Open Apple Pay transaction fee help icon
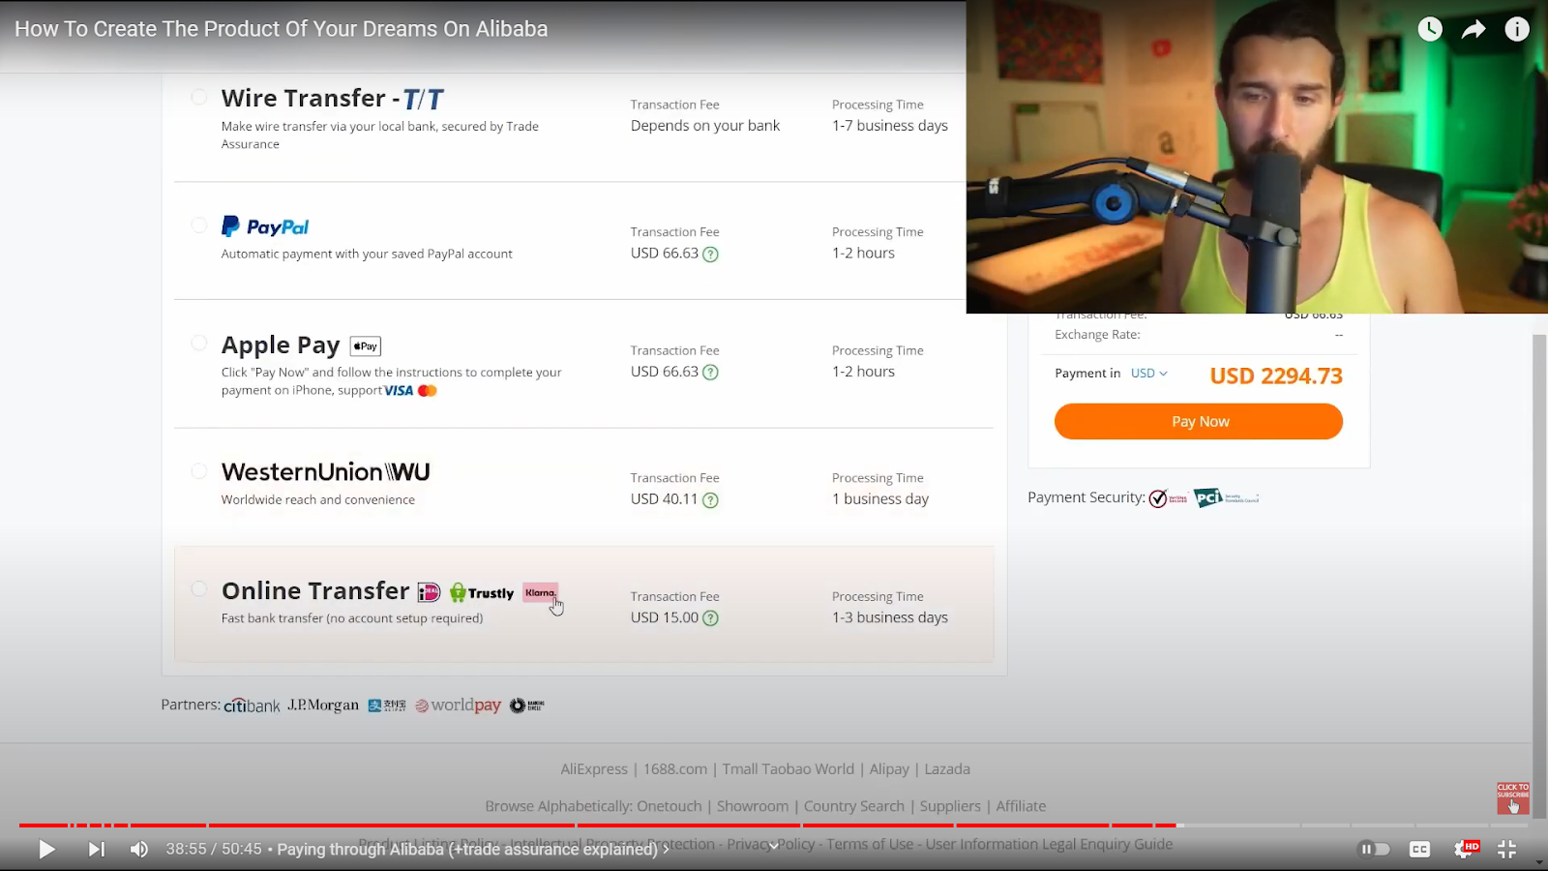Image resolution: width=1548 pixels, height=871 pixels. 710,373
